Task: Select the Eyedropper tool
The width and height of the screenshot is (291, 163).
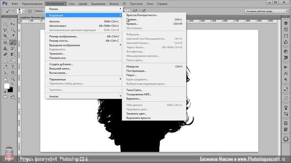Action: (13, 36)
